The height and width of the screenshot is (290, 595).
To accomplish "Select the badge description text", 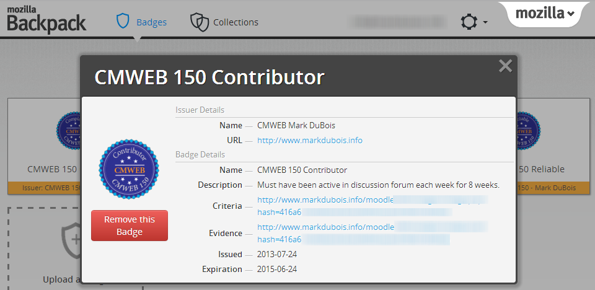I will point(378,185).
